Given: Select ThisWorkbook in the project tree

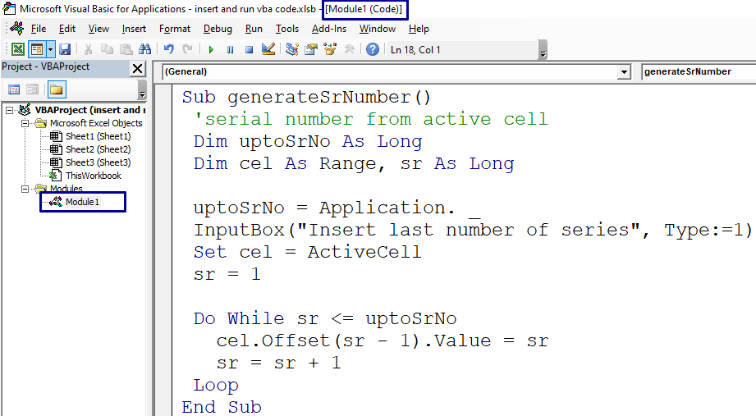Looking at the screenshot, I should point(93,176).
